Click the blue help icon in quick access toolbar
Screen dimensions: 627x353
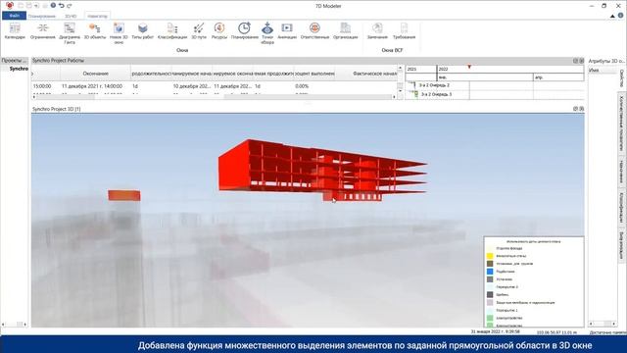[x=53, y=6]
